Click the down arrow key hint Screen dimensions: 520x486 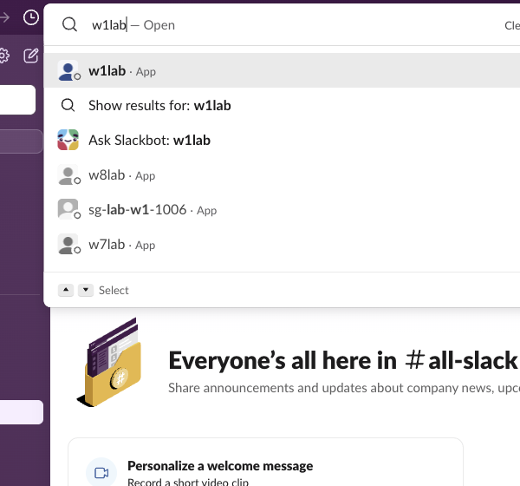click(x=86, y=290)
